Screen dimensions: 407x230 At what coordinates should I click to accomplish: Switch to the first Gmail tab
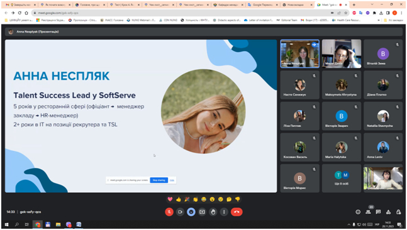tap(21, 4)
